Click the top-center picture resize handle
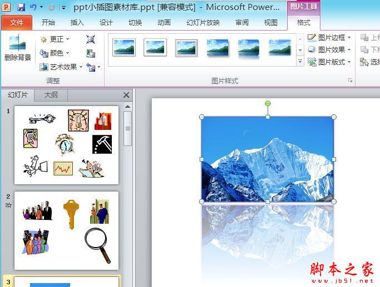 [x=268, y=117]
